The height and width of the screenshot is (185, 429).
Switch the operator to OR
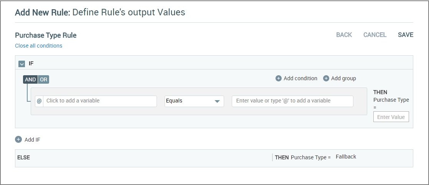pyautogui.click(x=43, y=79)
